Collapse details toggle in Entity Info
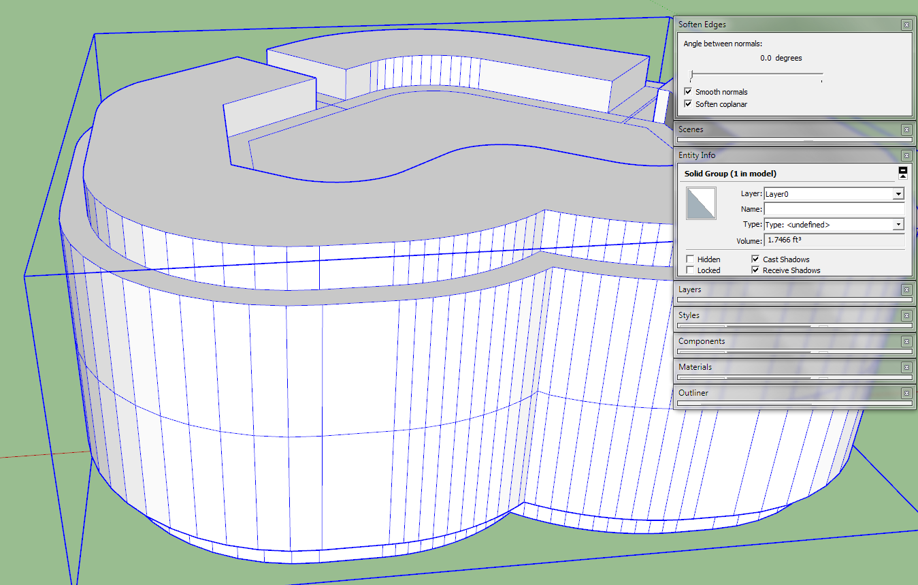The image size is (918, 585). coord(903,172)
